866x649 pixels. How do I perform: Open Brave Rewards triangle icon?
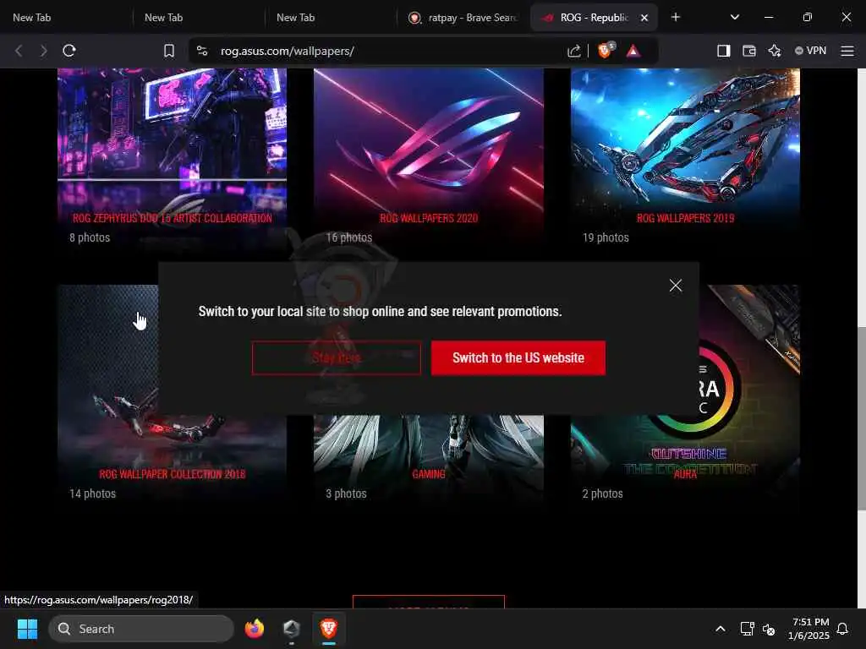[x=633, y=51]
